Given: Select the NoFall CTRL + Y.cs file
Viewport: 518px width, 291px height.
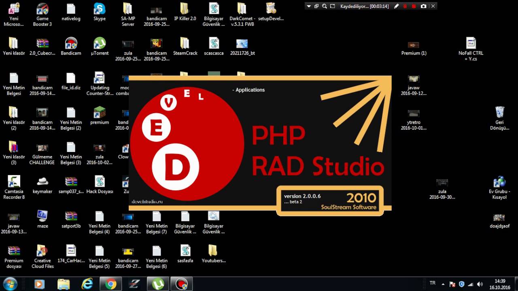Looking at the screenshot, I should [x=471, y=49].
